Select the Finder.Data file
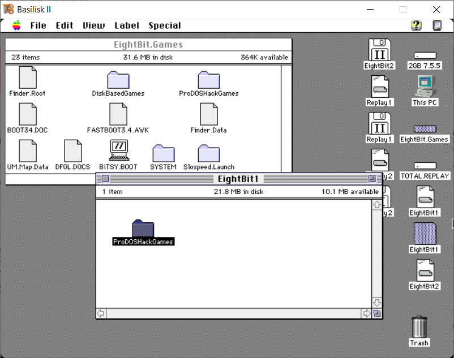Viewport: 454px width, 358px height. coord(209,118)
